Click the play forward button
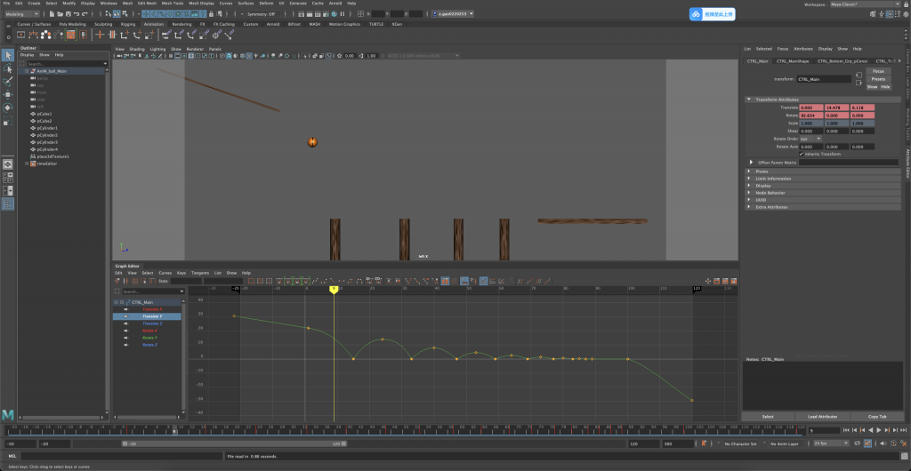The width and height of the screenshot is (911, 471). click(x=880, y=430)
